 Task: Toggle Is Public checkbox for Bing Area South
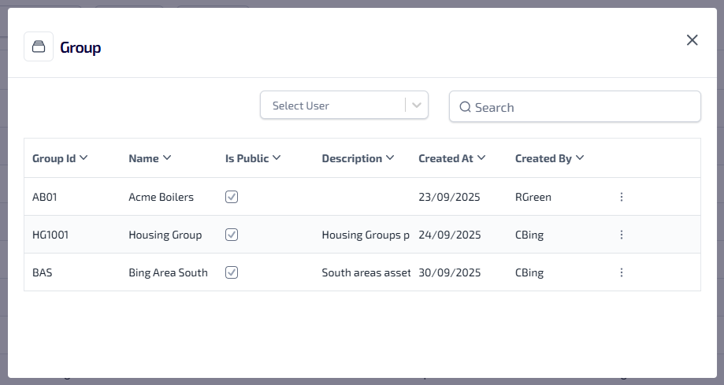point(232,272)
